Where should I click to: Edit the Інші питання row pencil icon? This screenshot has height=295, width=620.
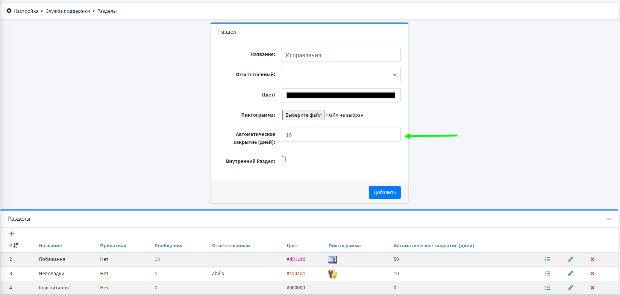coord(570,288)
